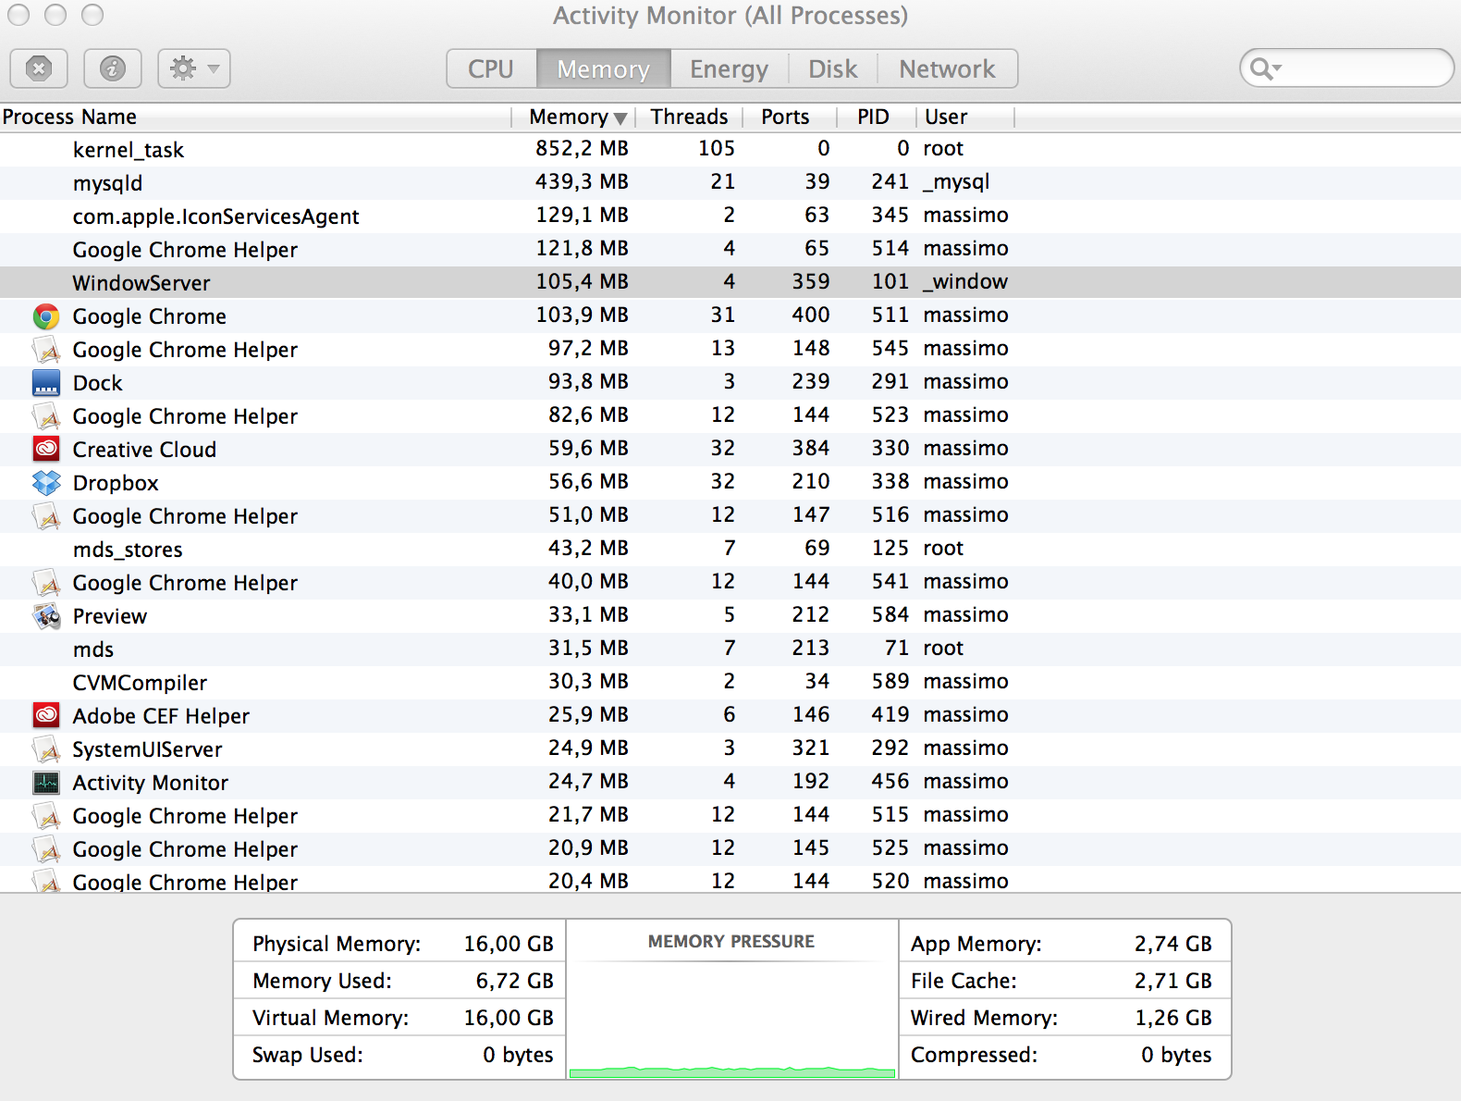
Task: Click the Google Chrome app icon
Action: point(46,316)
